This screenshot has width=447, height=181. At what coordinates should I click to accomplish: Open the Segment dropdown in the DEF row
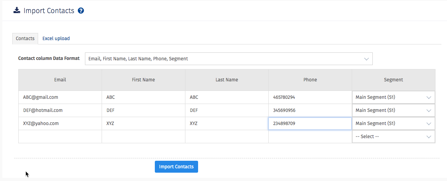click(x=393, y=110)
